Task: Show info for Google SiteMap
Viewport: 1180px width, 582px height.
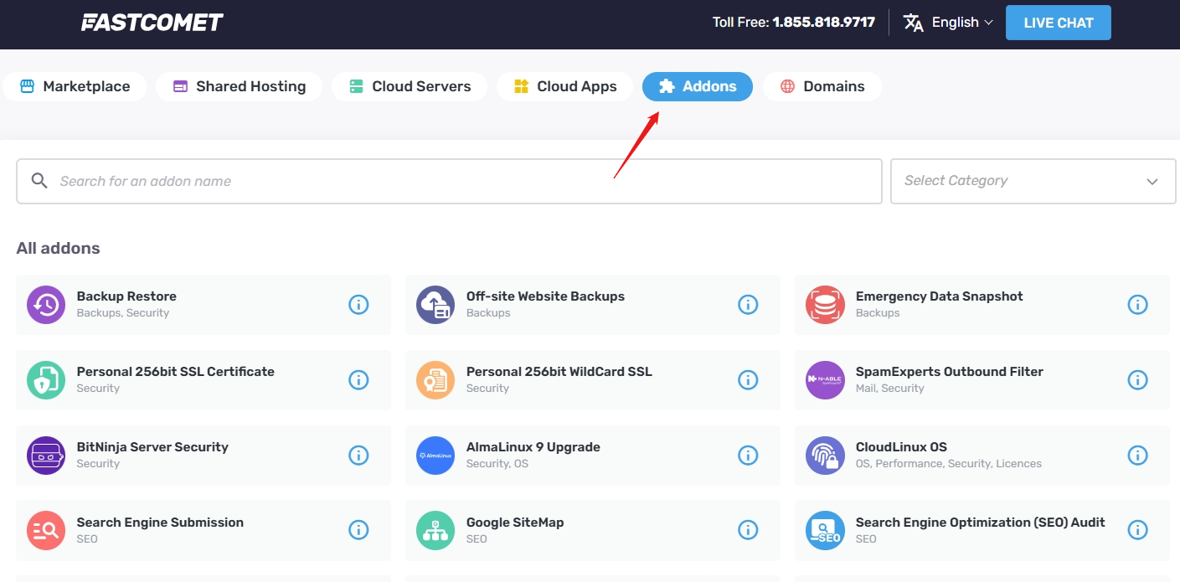Action: click(748, 530)
